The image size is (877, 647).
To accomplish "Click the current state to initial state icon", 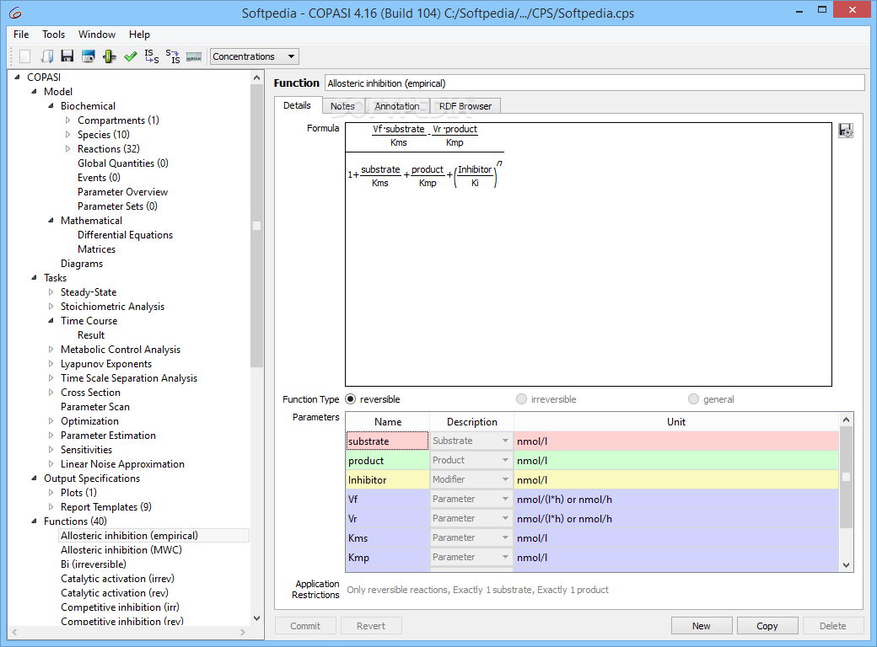I will (x=172, y=56).
